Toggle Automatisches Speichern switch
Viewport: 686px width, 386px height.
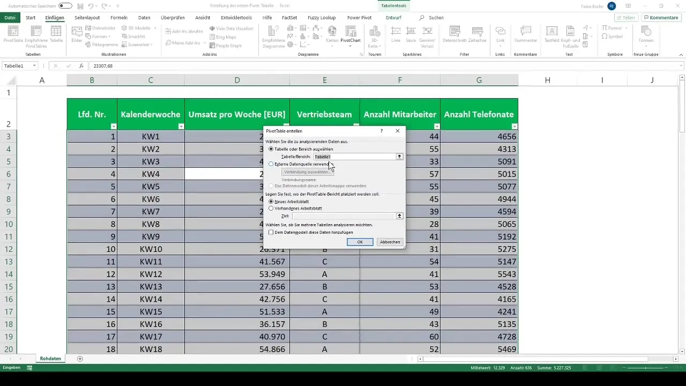pyautogui.click(x=65, y=6)
